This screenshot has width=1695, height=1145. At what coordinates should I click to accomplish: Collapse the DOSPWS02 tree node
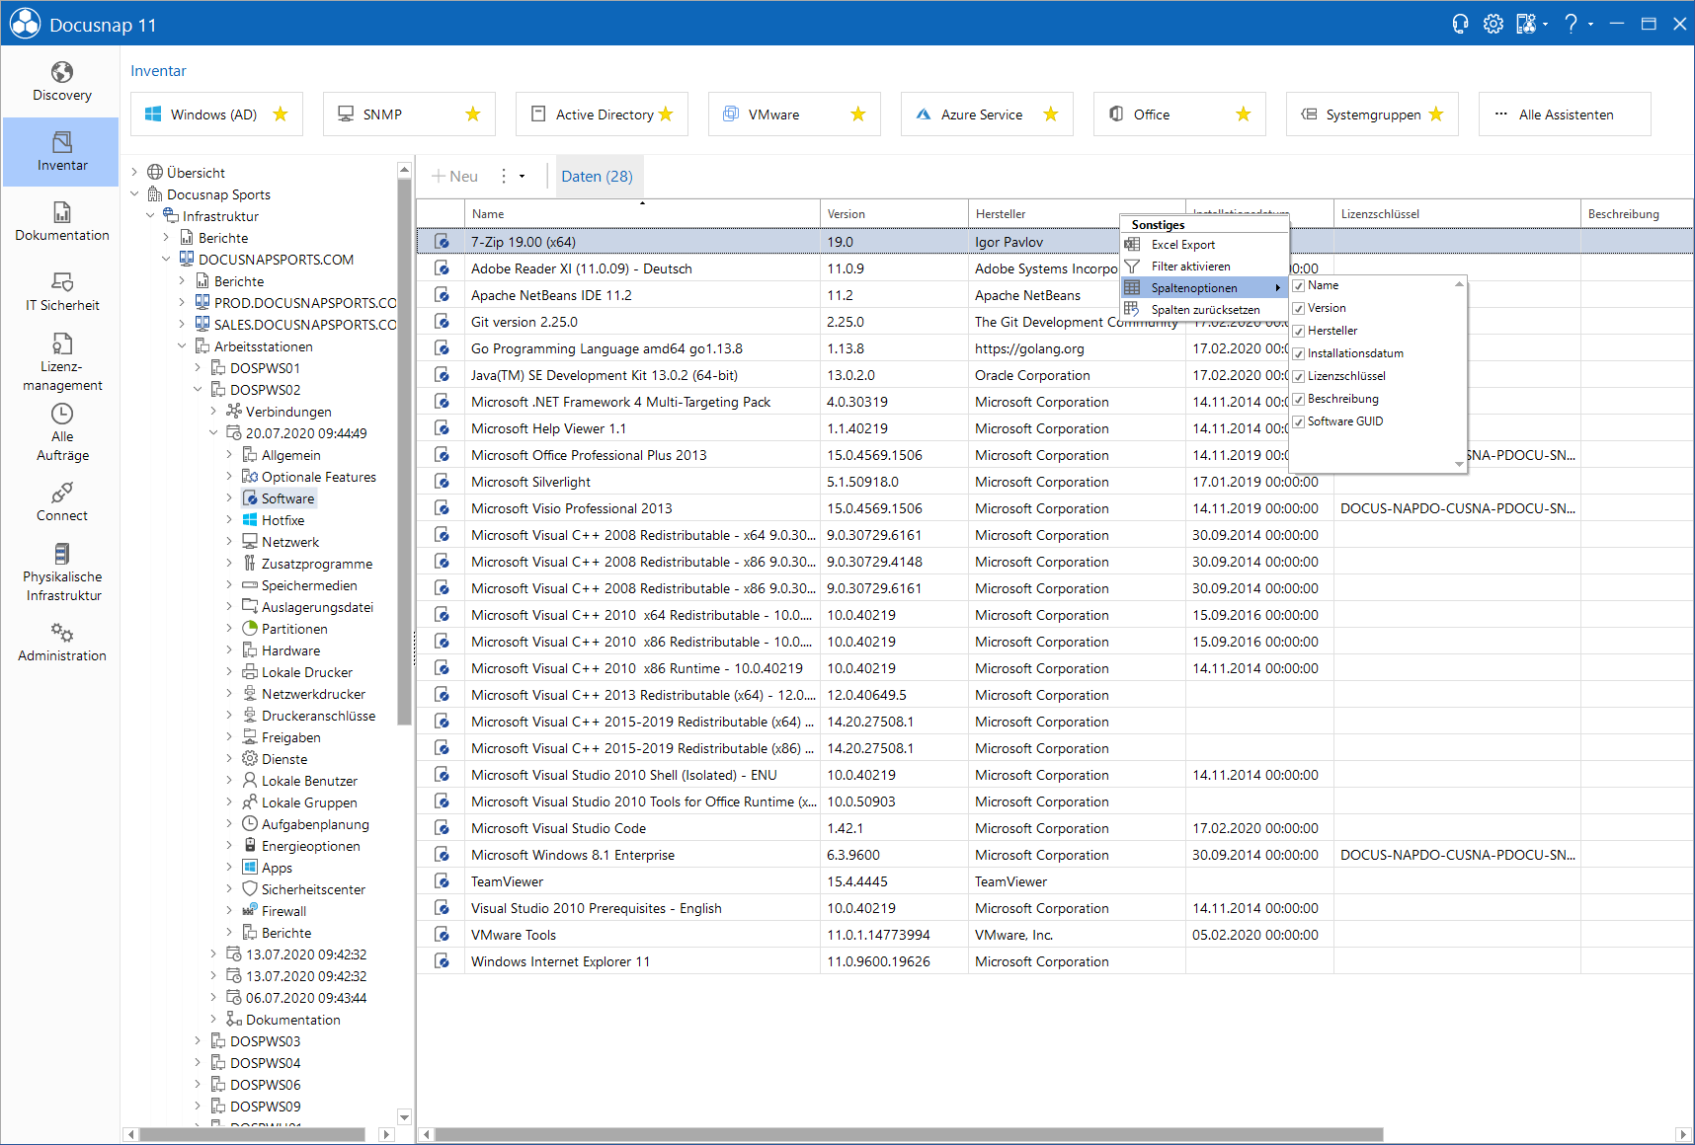(x=199, y=390)
